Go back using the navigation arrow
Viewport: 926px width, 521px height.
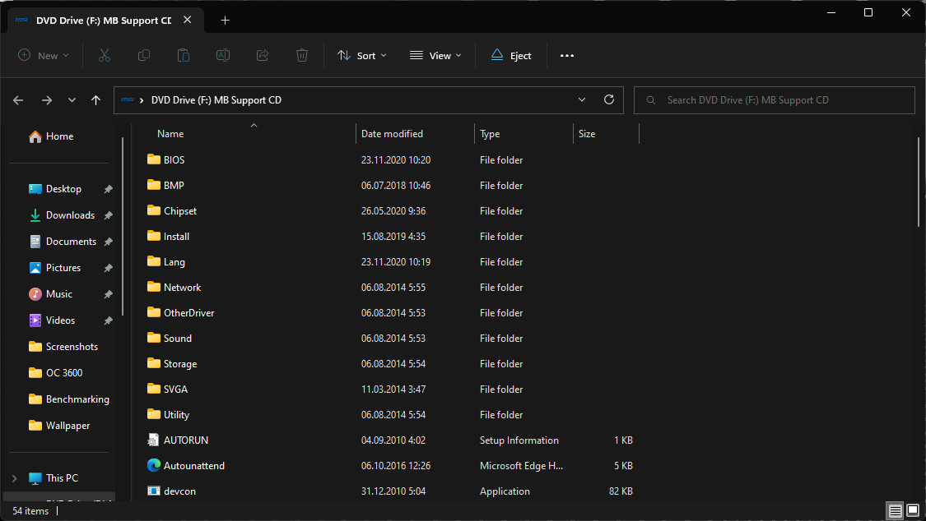coord(17,99)
